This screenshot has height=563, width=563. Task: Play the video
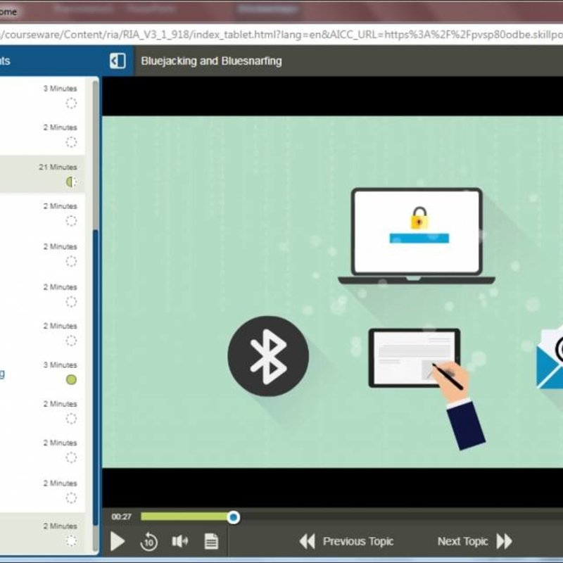click(x=118, y=541)
